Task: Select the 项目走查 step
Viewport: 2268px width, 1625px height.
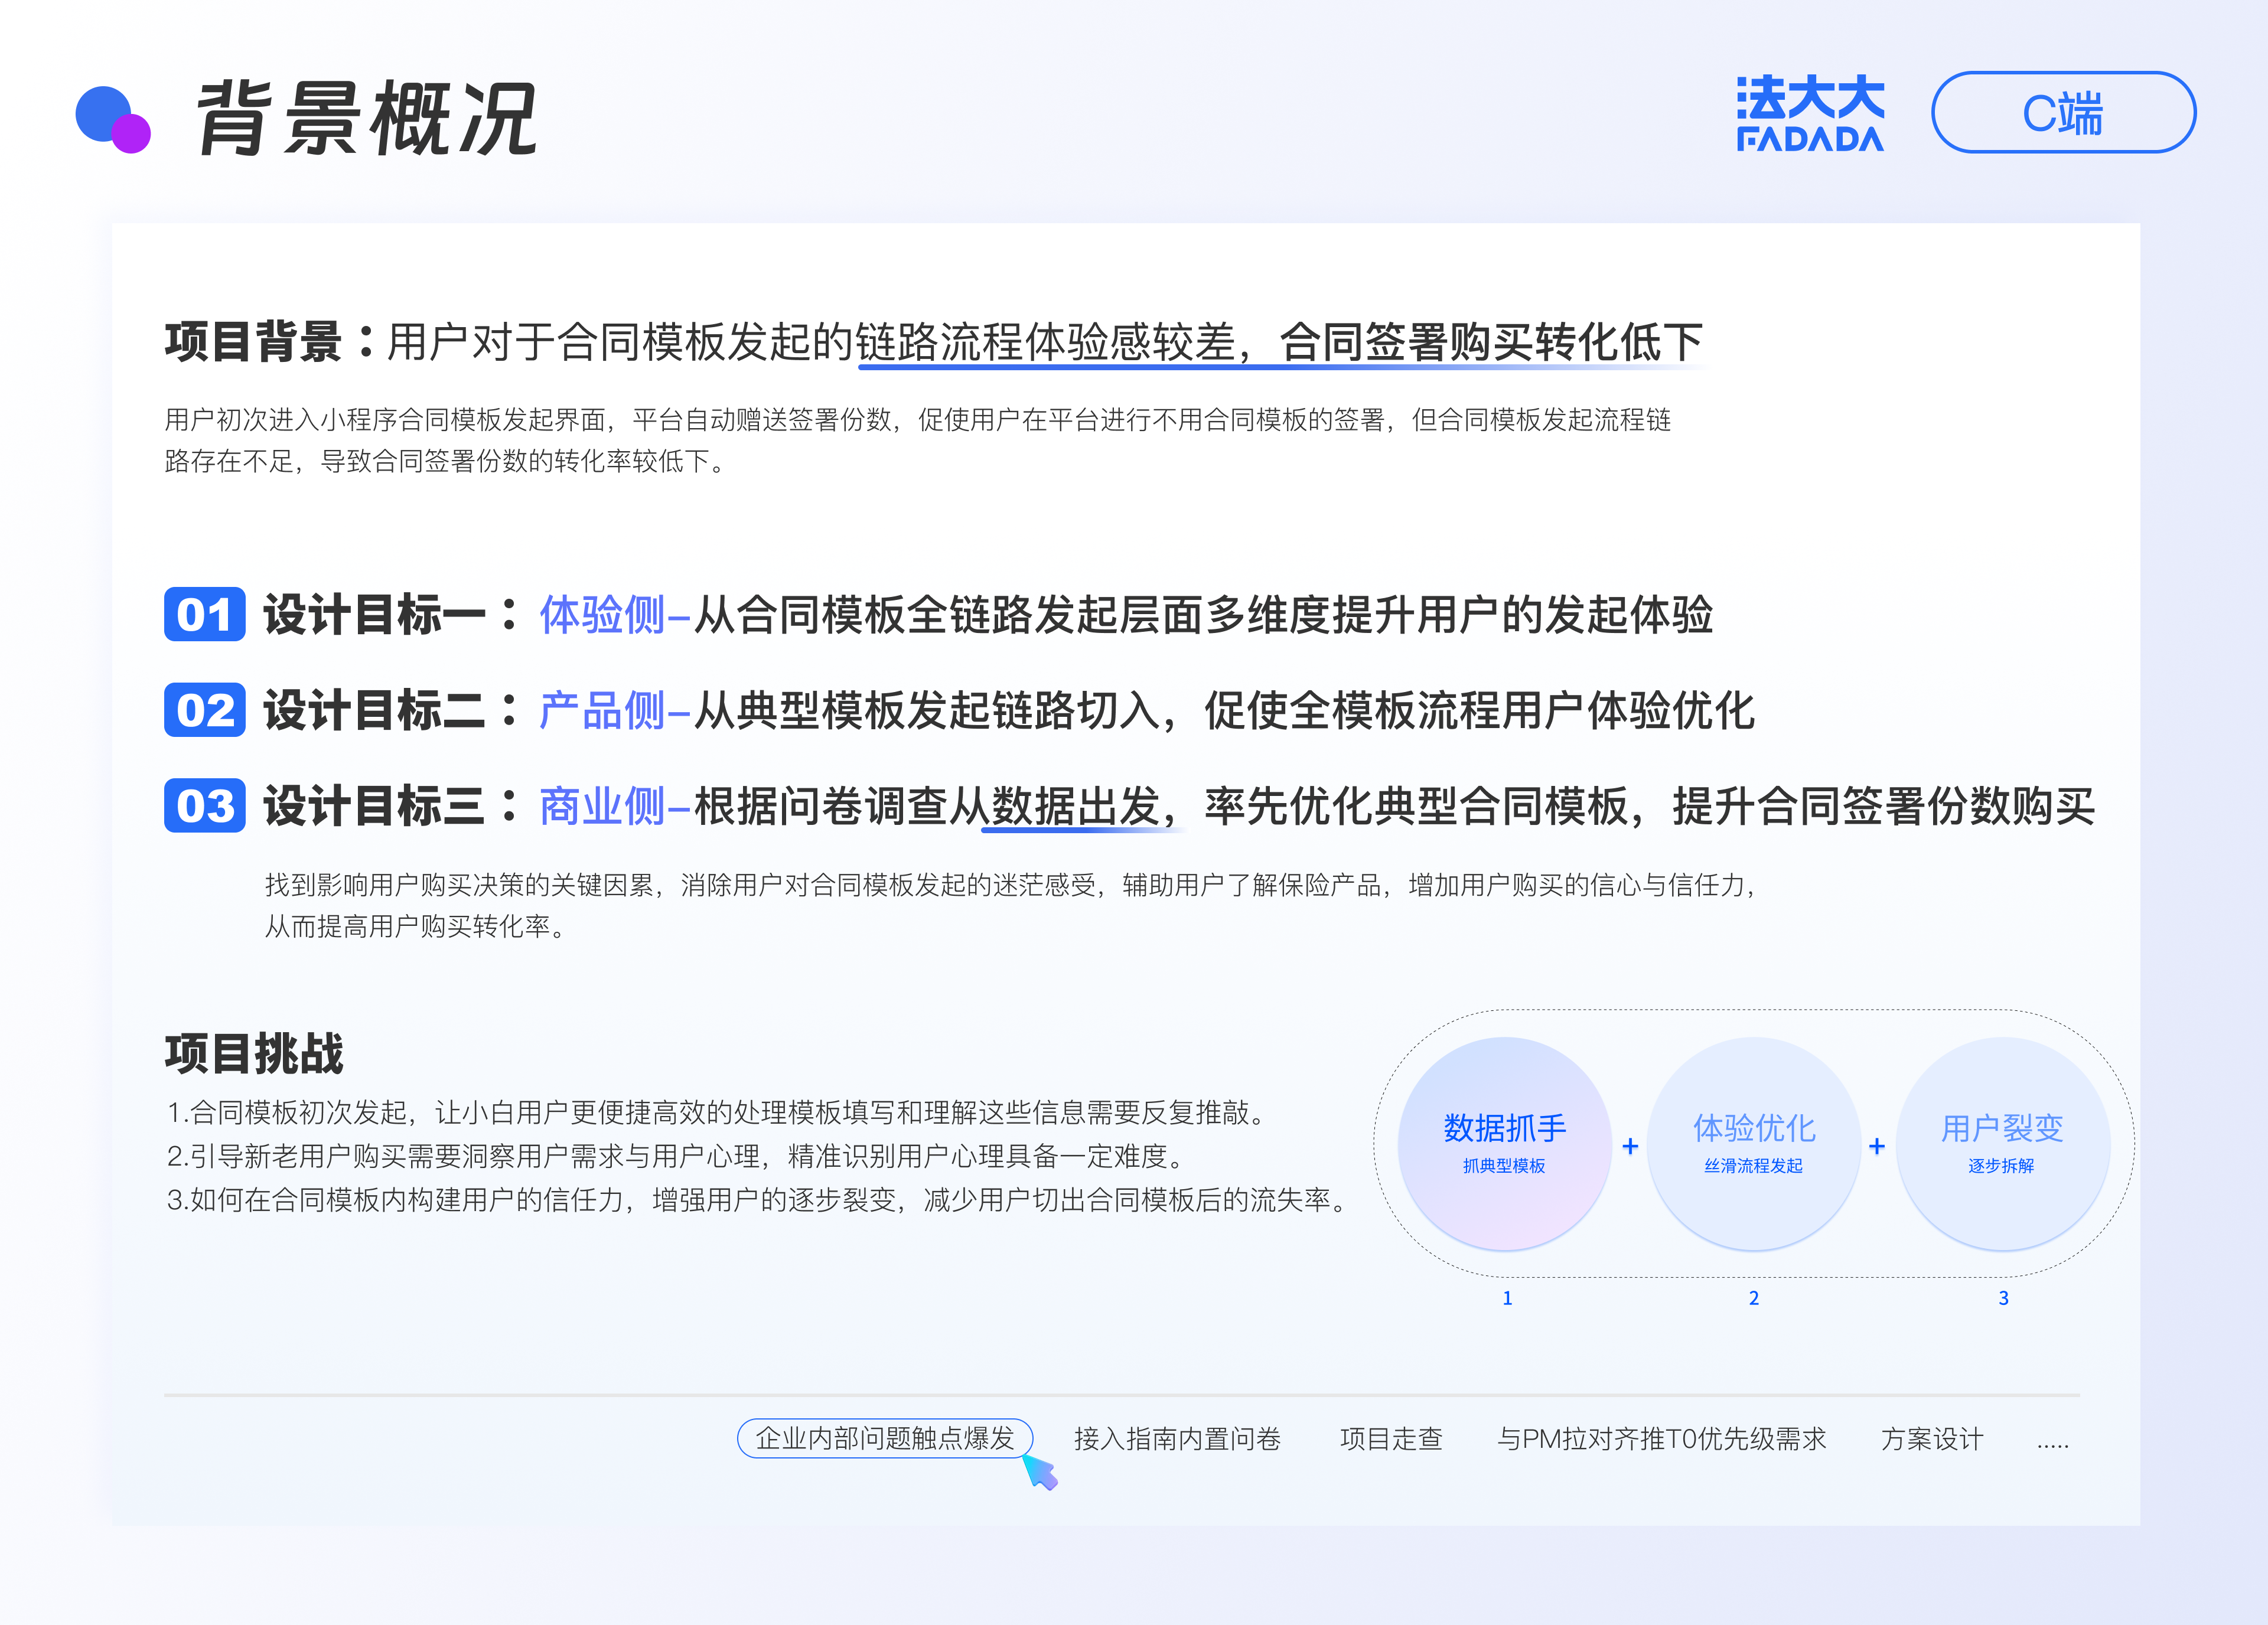Action: point(1391,1439)
